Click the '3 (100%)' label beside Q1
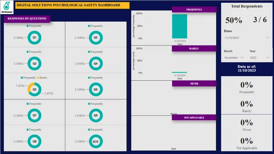The image size is (274, 154). [18, 38]
